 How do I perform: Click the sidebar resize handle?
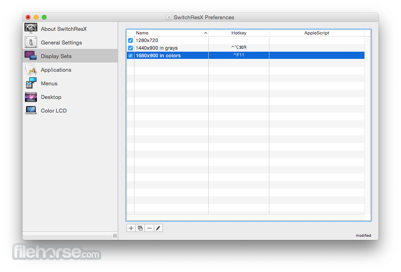tap(115, 236)
